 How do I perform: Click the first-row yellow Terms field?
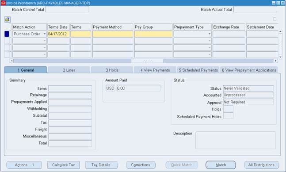(x=81, y=34)
